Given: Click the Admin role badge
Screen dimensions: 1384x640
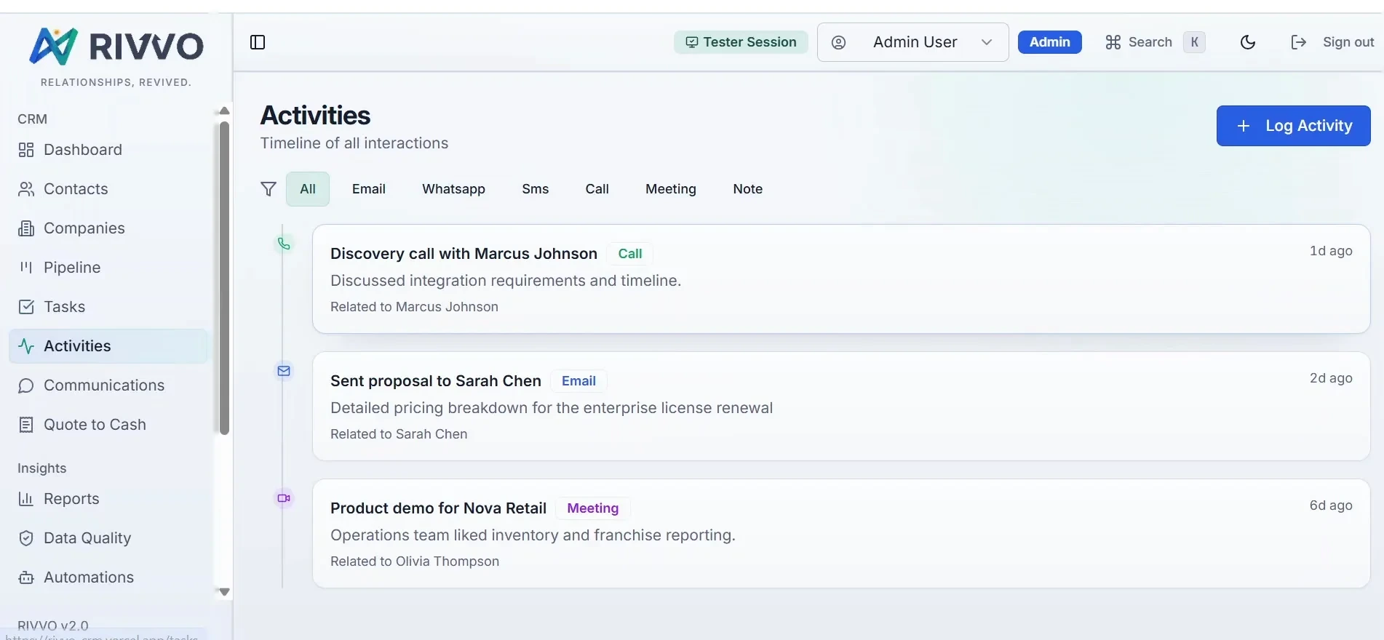Looking at the screenshot, I should point(1049,42).
